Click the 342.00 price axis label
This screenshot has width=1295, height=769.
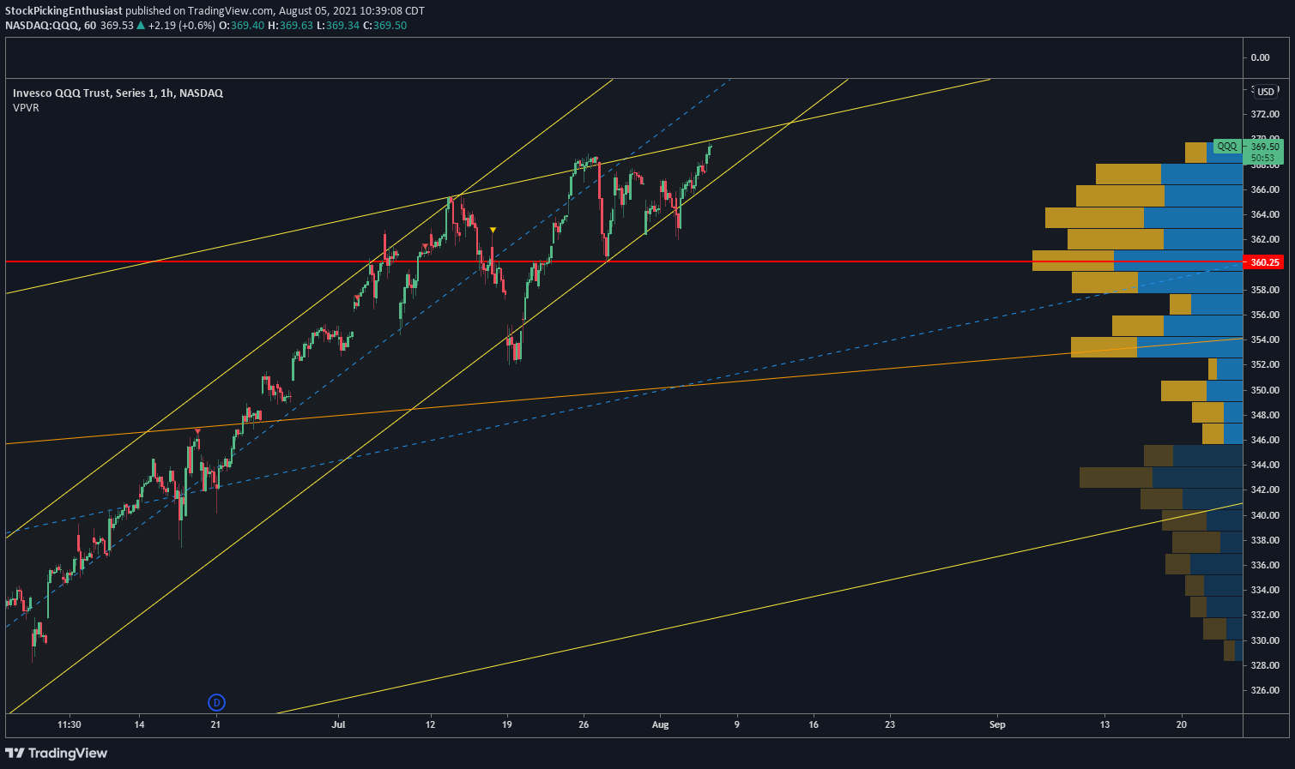[1265, 490]
